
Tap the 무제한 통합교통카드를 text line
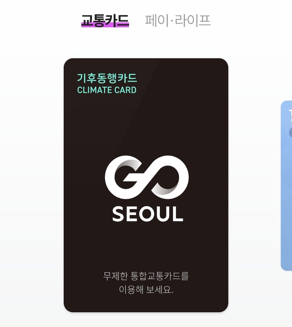coord(146,276)
